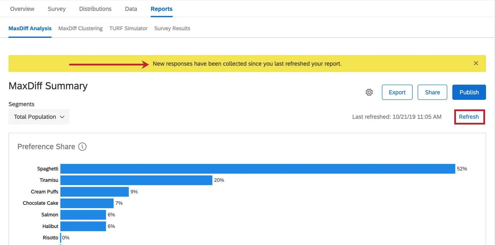Select the Reports tab
The width and height of the screenshot is (495, 245).
162,9
